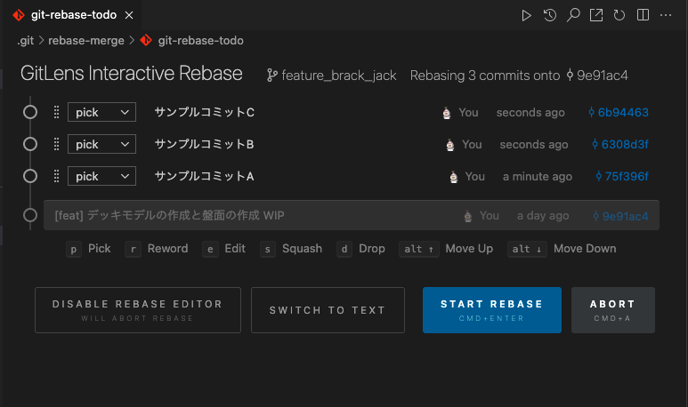Select the サンプルコミットA commit message

click(x=205, y=176)
